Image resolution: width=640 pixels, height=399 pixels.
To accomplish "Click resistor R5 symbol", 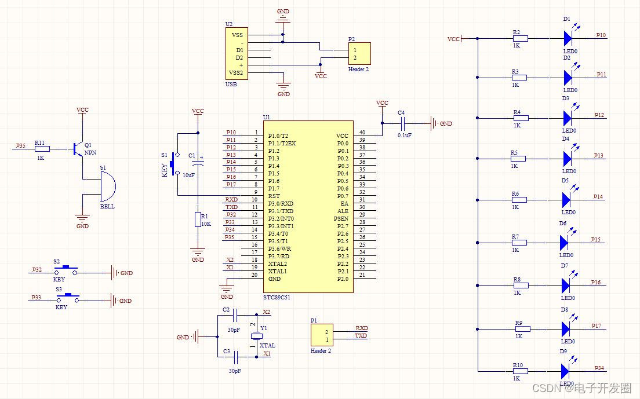I will [518, 159].
